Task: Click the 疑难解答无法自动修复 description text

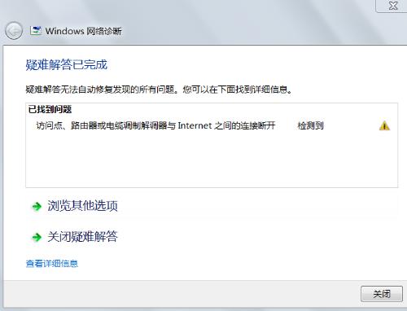Action: pos(159,90)
